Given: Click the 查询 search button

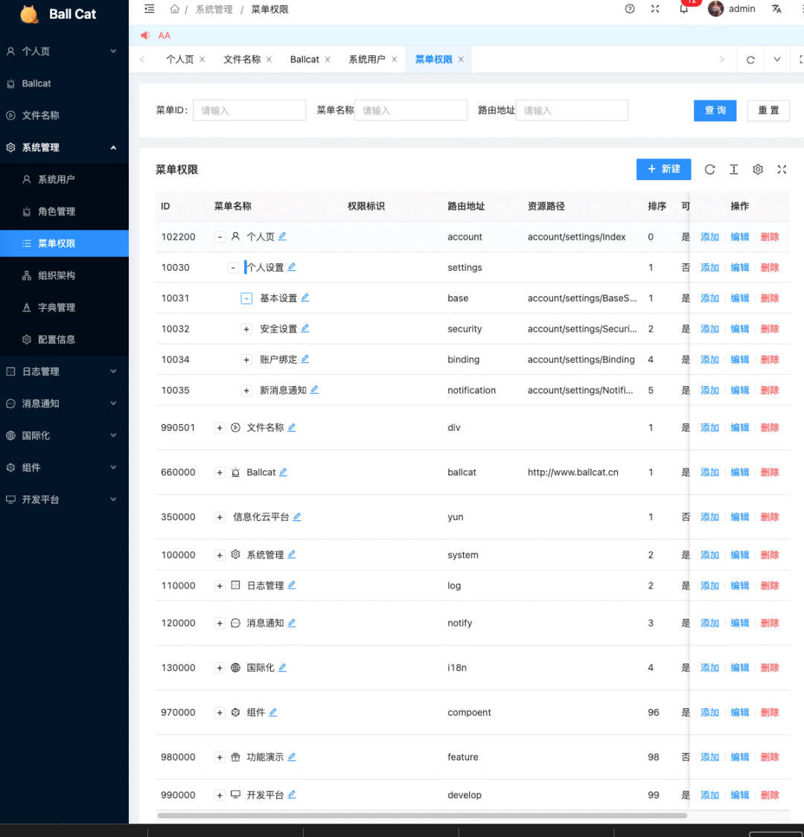Looking at the screenshot, I should pyautogui.click(x=715, y=111).
